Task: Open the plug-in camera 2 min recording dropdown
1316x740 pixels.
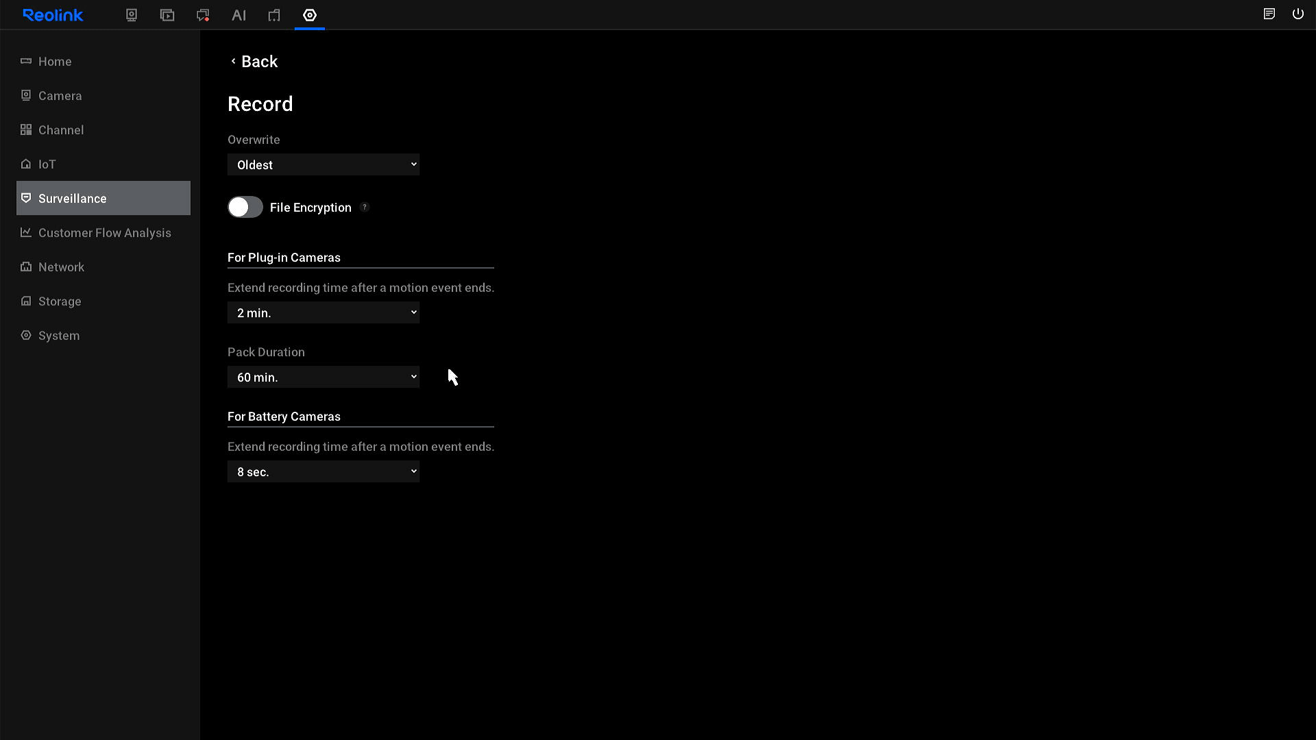Action: tap(323, 312)
